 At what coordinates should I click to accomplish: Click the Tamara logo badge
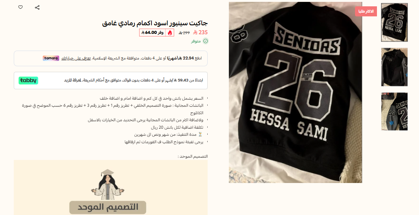[x=51, y=58]
